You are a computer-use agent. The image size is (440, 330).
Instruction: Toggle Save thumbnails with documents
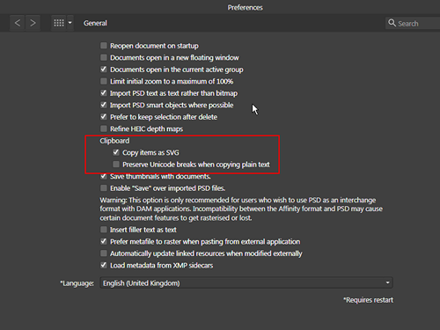tap(104, 176)
